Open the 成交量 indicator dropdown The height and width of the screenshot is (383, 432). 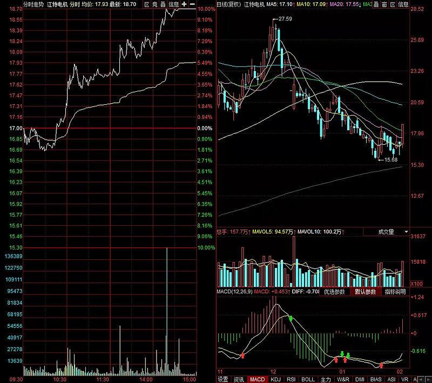(386, 232)
